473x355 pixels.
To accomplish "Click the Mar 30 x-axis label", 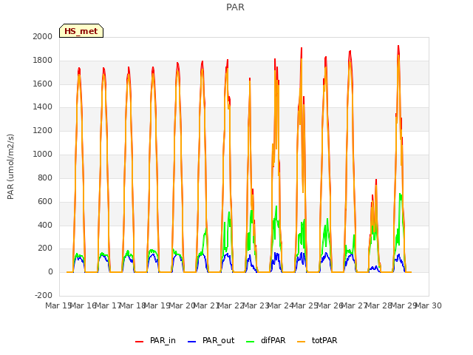I will coord(429,305).
